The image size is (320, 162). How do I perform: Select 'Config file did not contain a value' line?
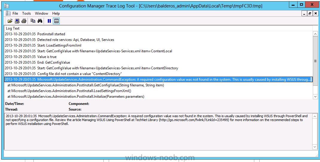158,74
